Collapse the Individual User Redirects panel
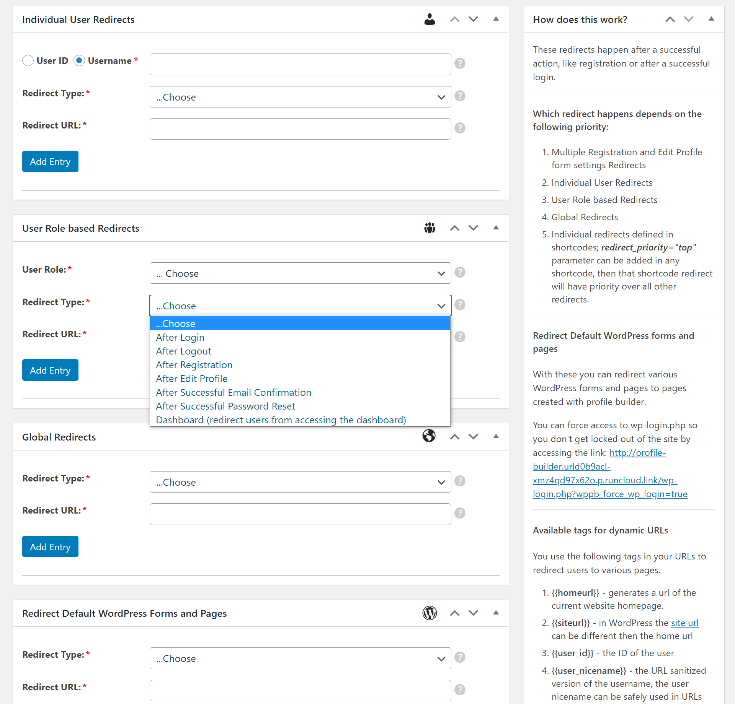The width and height of the screenshot is (735, 704). click(496, 19)
